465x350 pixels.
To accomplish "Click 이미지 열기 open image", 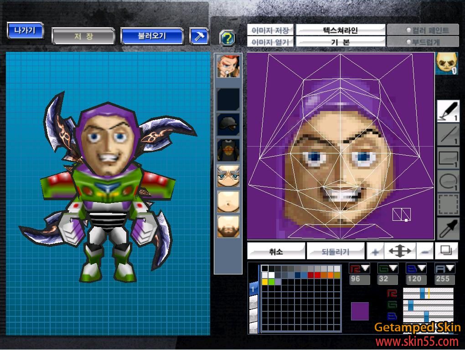I will 270,42.
